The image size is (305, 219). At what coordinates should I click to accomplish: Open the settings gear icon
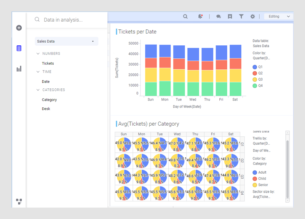coord(252,16)
